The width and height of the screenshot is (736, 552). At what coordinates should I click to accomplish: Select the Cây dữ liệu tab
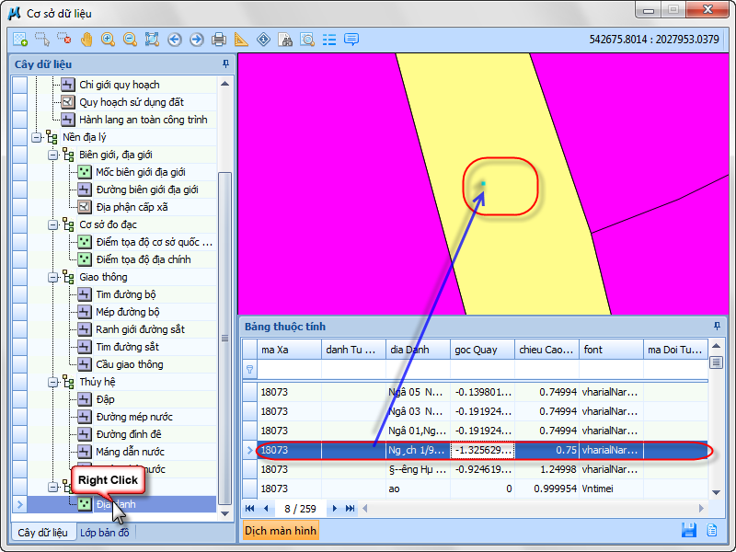pos(42,532)
